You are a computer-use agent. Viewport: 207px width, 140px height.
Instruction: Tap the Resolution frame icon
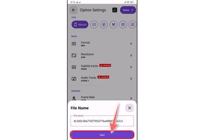click(74, 55)
